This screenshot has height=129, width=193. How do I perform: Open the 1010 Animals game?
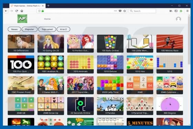coord(81,64)
